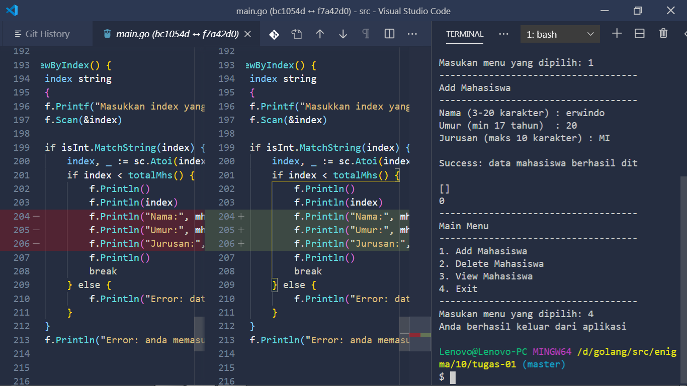Click the plus marker on line 206 in the right pane
687x386 pixels.
click(x=241, y=244)
